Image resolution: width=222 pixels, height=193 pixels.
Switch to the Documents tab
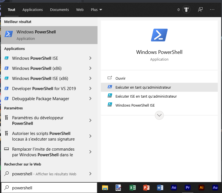[x=60, y=10]
